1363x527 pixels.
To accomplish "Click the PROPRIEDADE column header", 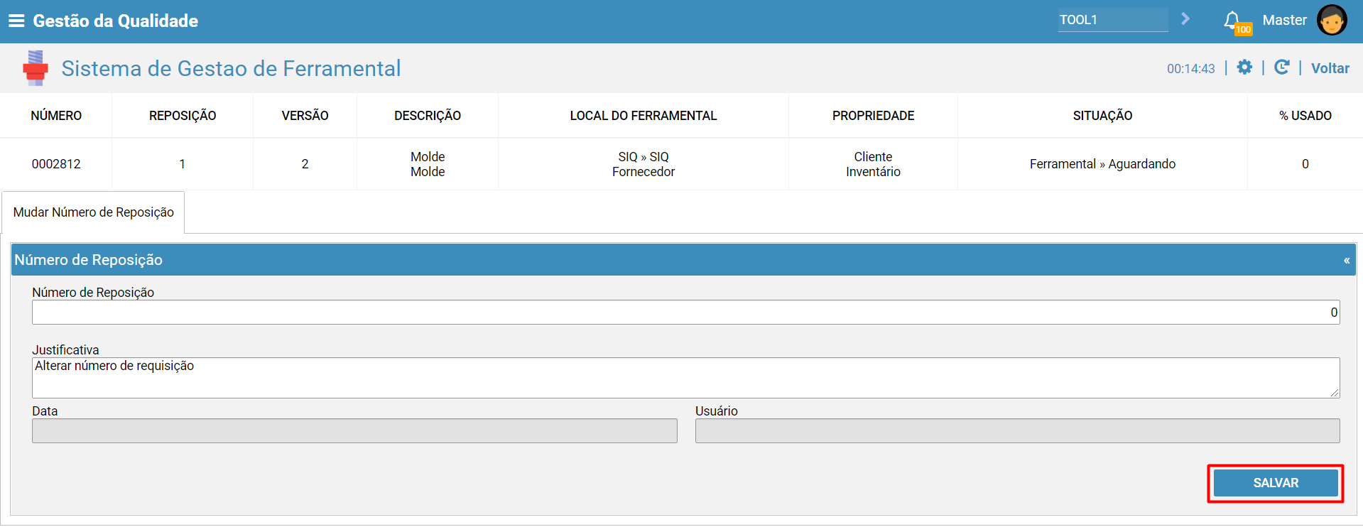I will pos(873,116).
